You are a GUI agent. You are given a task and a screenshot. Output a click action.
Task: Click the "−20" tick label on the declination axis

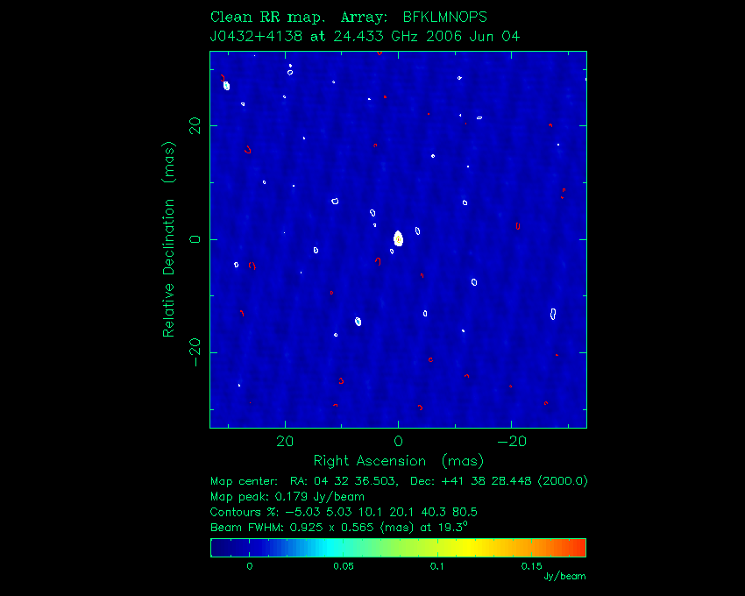click(x=195, y=352)
